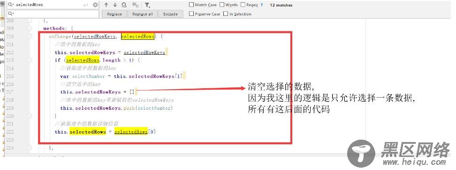
Task: Click this.selectedRowKeys = [] on line 217
Action: click(98, 92)
